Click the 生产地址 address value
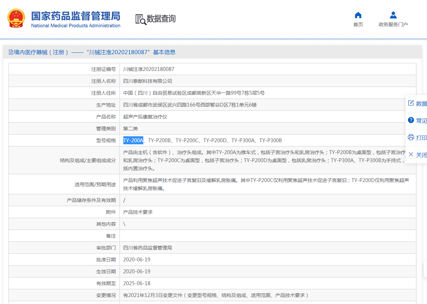The image size is (427, 304). click(190, 105)
